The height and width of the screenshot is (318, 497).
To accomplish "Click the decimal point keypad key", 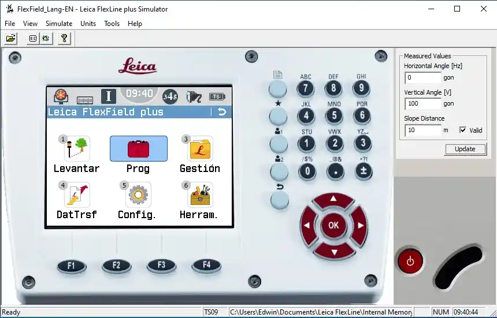I will [335, 171].
